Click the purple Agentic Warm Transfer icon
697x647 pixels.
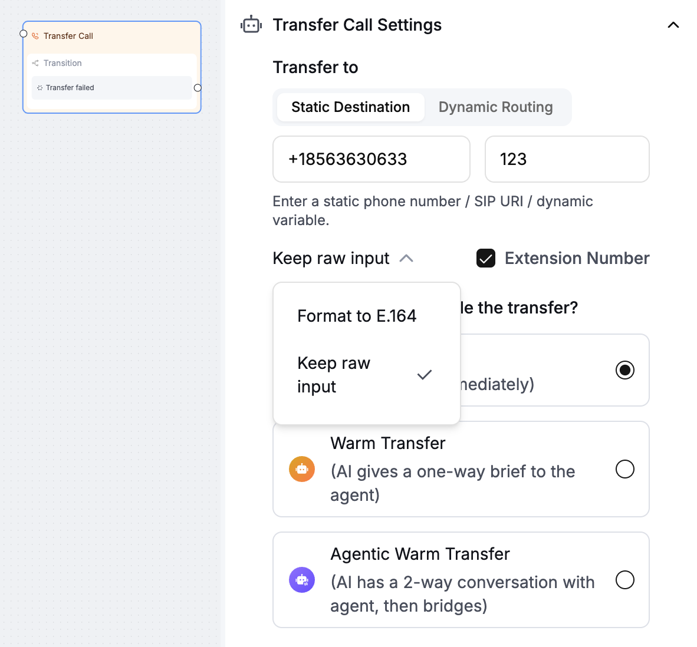tap(302, 580)
